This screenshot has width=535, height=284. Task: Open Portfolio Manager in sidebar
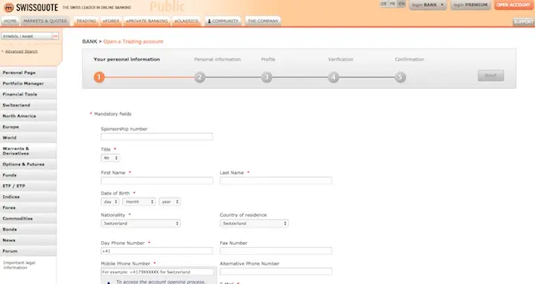(x=28, y=83)
